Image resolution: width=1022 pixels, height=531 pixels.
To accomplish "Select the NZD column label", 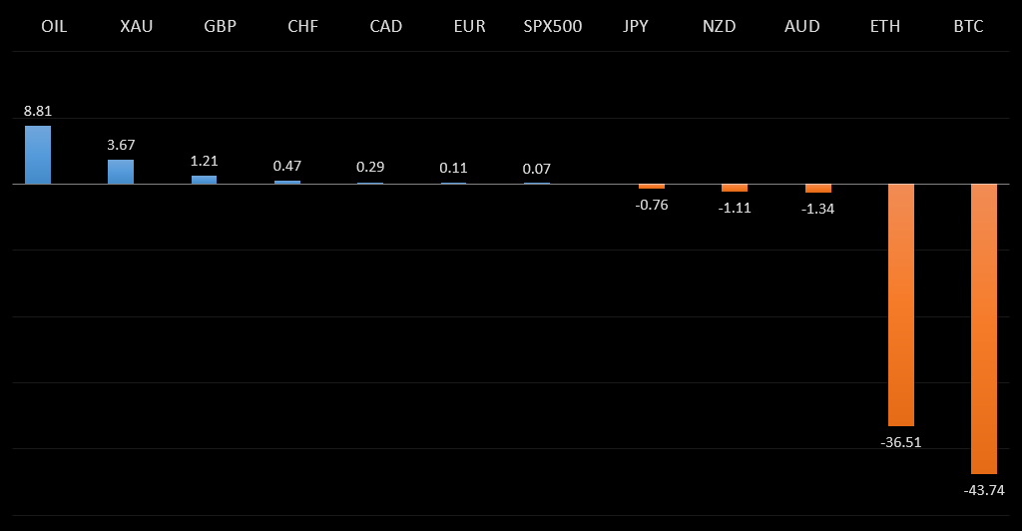I will (x=719, y=26).
